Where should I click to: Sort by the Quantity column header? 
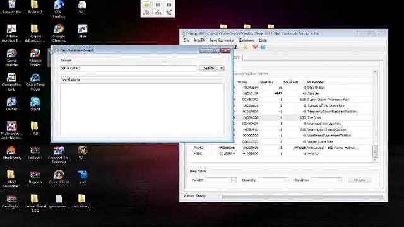coord(266,81)
